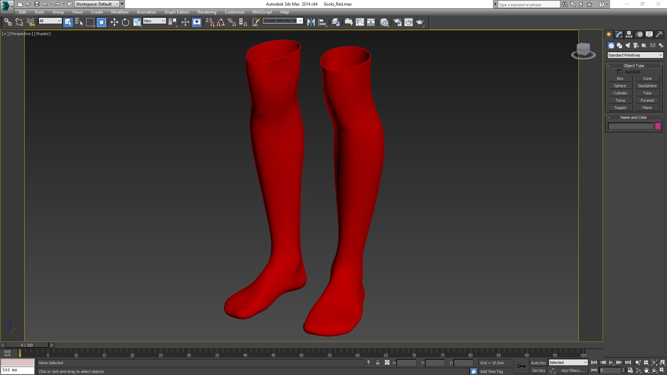Choose Rectangular Selection Region tool
The image size is (667, 375).
[90, 22]
